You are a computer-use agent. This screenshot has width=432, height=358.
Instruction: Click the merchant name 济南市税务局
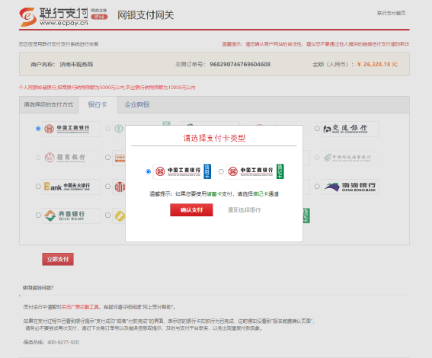76,65
